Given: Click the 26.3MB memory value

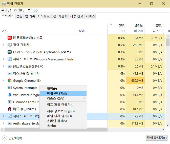Looking at the screenshot, I should [x=138, y=45].
